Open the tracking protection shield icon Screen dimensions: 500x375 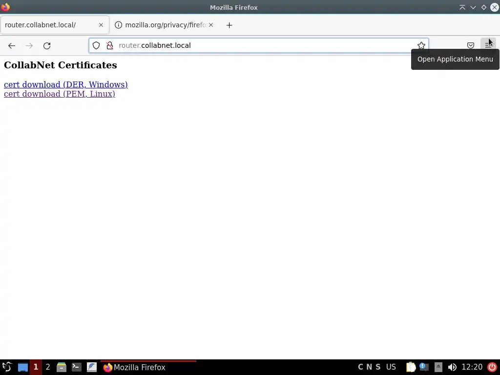[96, 45]
